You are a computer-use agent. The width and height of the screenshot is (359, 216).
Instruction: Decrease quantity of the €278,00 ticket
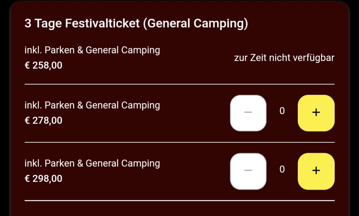click(x=248, y=113)
